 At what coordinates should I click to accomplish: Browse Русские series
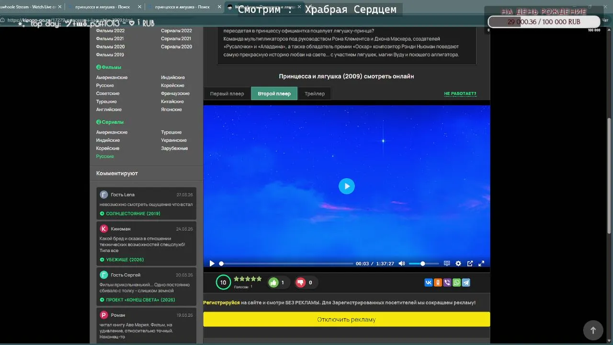(x=105, y=157)
